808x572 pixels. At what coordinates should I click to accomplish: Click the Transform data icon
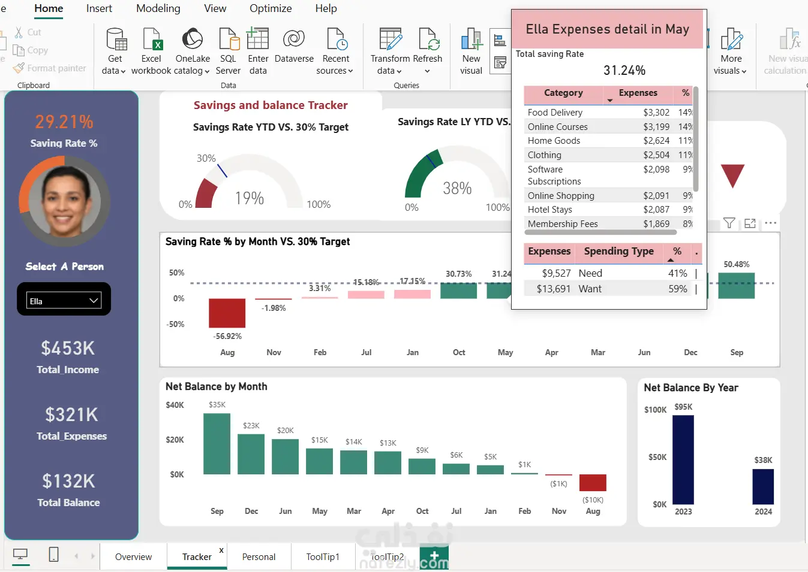pyautogui.click(x=391, y=39)
